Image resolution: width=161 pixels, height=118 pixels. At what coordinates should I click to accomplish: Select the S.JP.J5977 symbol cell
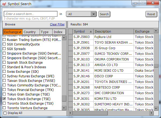(x=83, y=54)
